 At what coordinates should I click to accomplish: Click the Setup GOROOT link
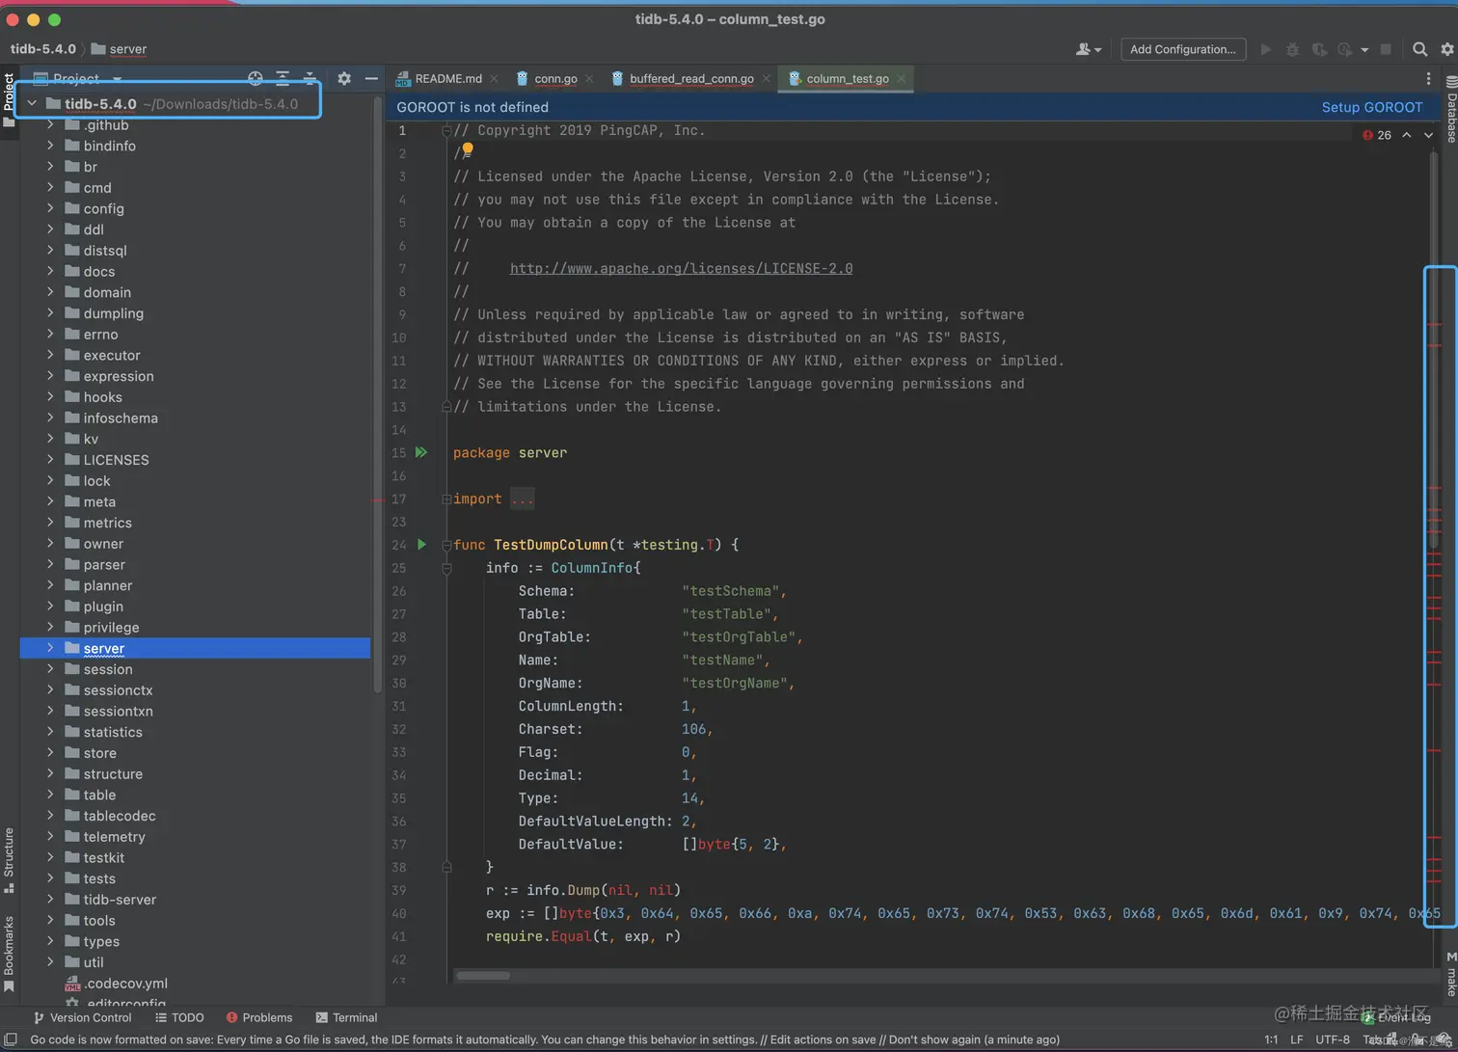[x=1371, y=107]
